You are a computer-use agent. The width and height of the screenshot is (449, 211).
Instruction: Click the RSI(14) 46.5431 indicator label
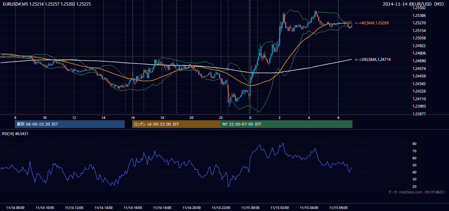coord(15,134)
